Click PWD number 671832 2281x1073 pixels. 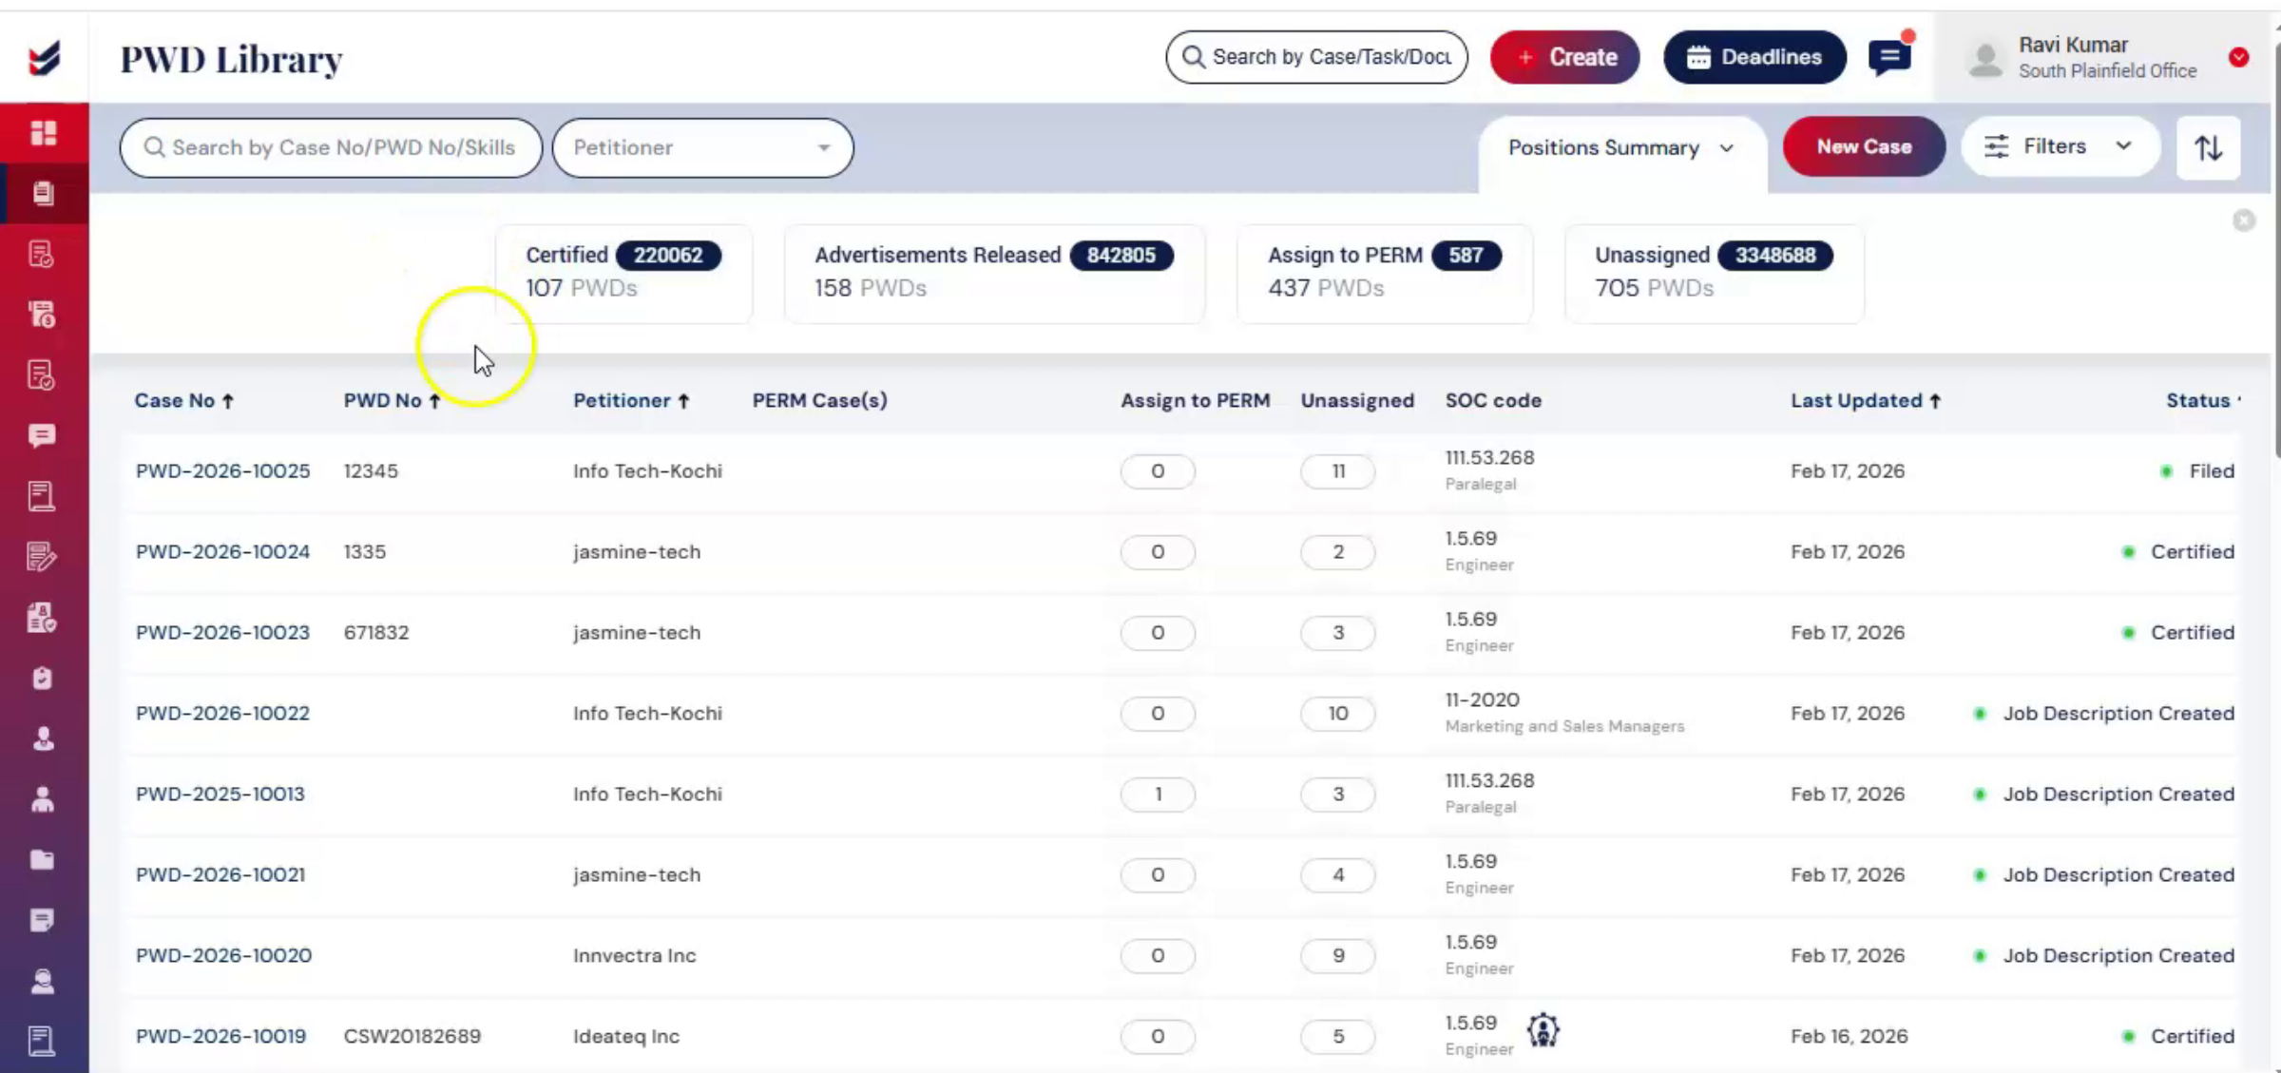(x=375, y=633)
